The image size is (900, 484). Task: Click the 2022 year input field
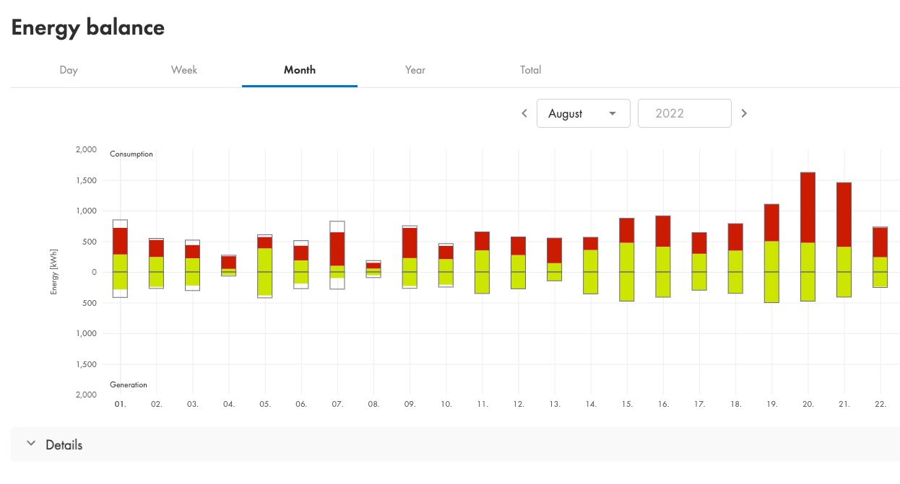click(x=684, y=113)
